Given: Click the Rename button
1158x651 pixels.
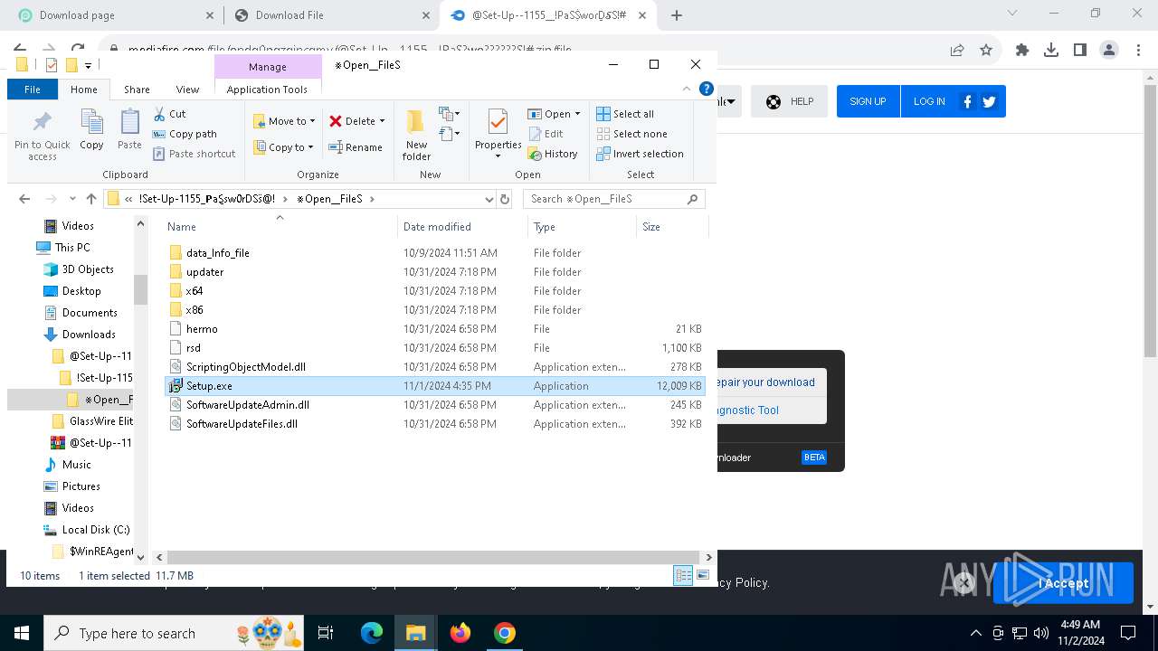Looking at the screenshot, I should pos(356,147).
